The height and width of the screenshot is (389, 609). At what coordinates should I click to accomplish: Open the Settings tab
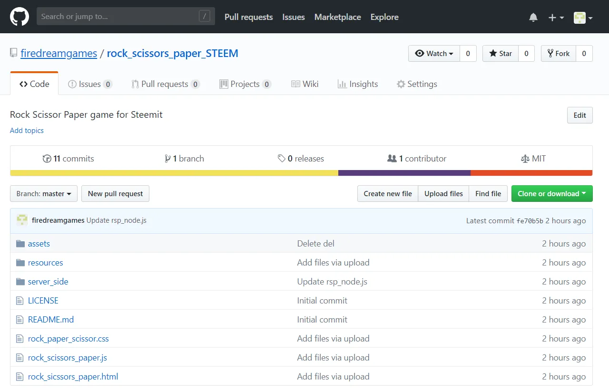[x=417, y=84]
